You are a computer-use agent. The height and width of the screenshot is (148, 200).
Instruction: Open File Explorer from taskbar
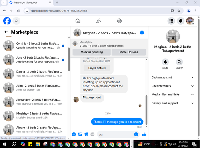pos(38,144)
